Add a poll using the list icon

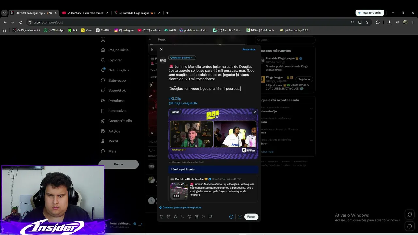click(183, 217)
